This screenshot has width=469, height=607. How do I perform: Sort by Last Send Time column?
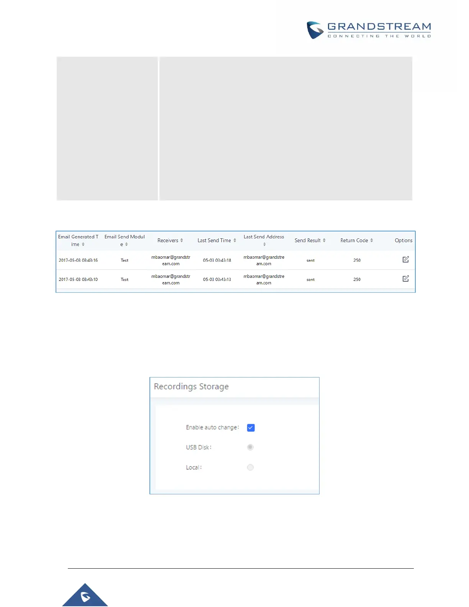click(x=235, y=241)
